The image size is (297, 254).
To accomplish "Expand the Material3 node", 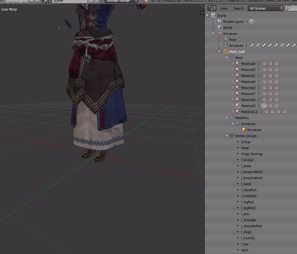I will (233, 87).
